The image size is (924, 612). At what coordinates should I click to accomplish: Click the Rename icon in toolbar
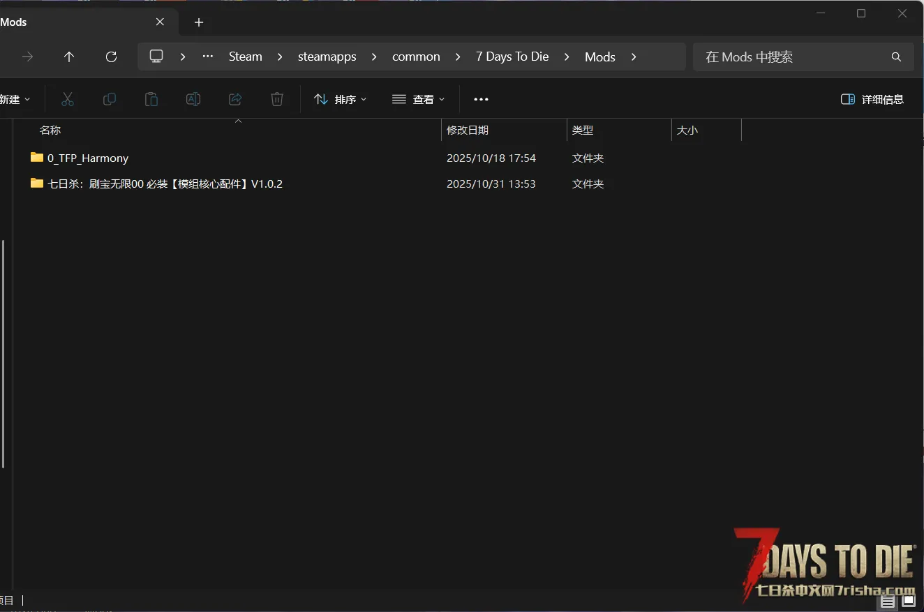[x=193, y=99]
